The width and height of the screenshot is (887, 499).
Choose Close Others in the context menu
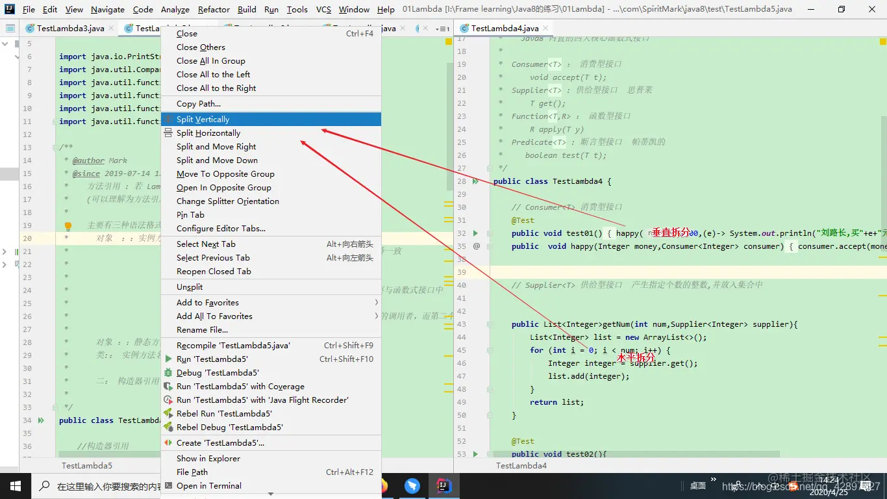[271, 47]
